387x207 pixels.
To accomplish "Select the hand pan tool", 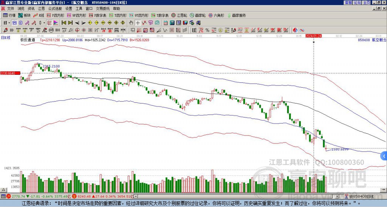I will pyautogui.click(x=131, y=23).
